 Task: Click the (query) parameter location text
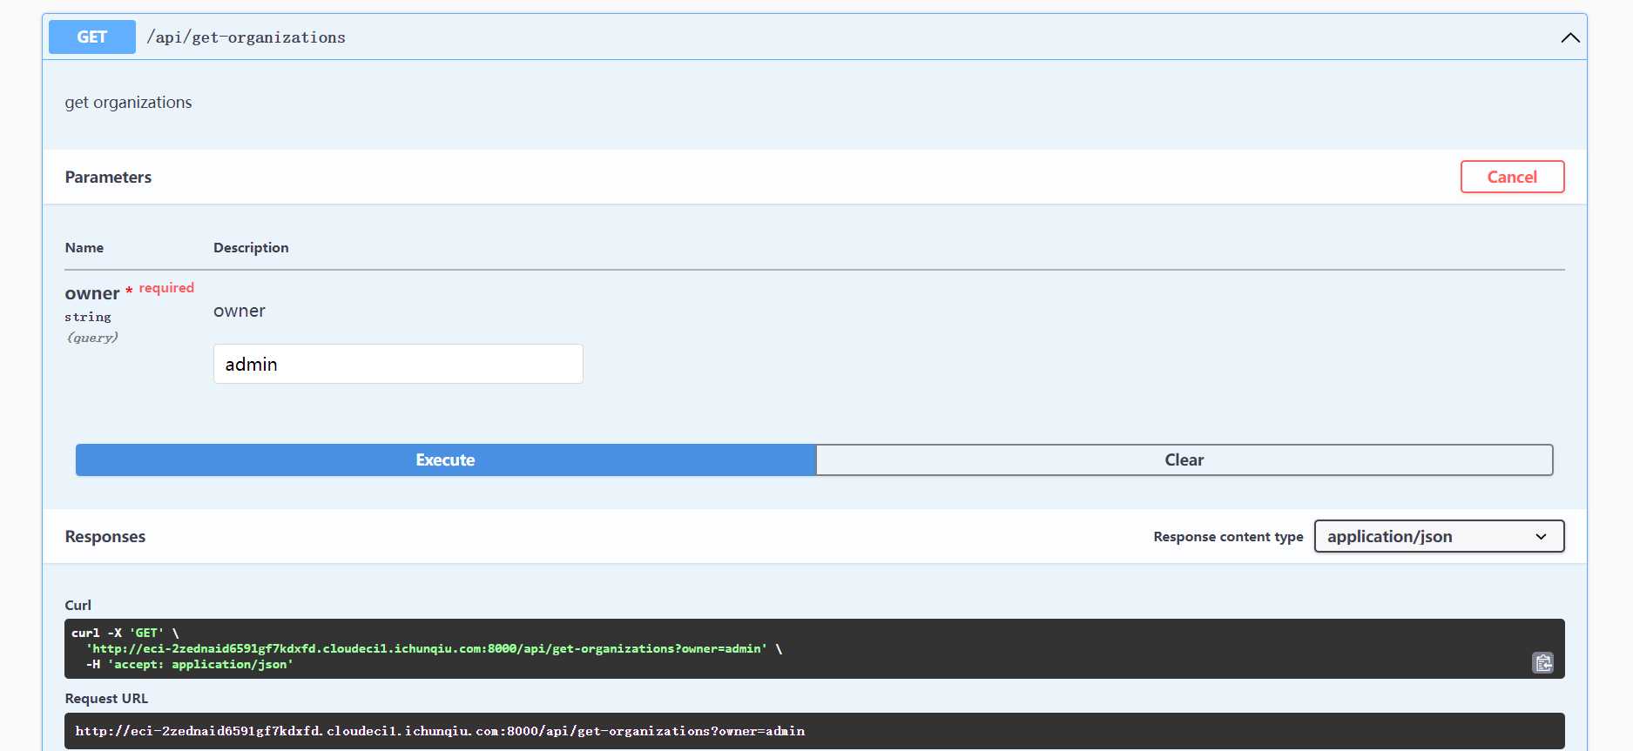92,338
